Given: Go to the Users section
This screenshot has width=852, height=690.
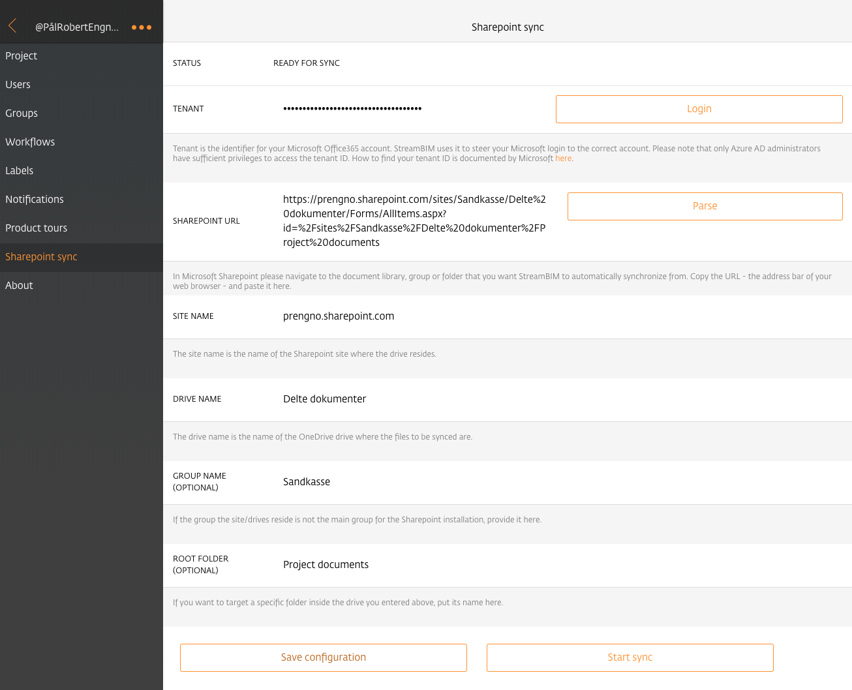Looking at the screenshot, I should (x=82, y=85).
